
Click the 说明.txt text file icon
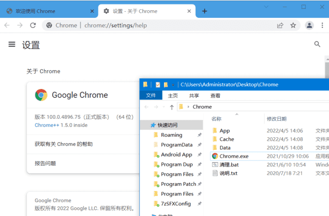coord(215,174)
